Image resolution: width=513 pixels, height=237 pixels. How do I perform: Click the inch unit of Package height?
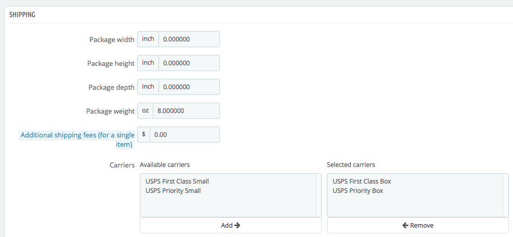tap(148, 63)
